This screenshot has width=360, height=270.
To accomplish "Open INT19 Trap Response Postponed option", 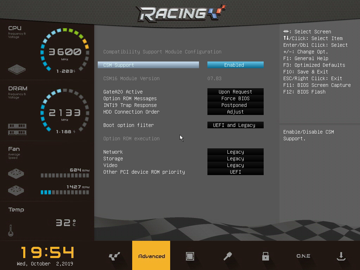I will click(235, 105).
